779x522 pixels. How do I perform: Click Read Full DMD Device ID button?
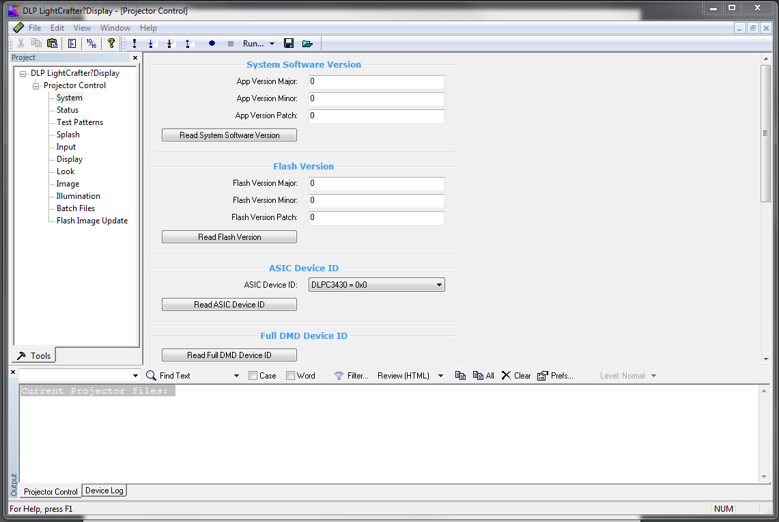click(229, 355)
